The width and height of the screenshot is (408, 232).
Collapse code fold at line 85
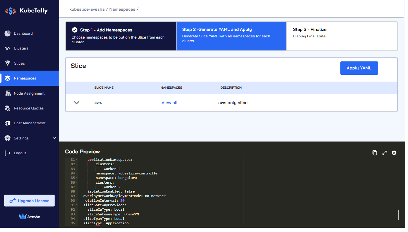[77, 178]
